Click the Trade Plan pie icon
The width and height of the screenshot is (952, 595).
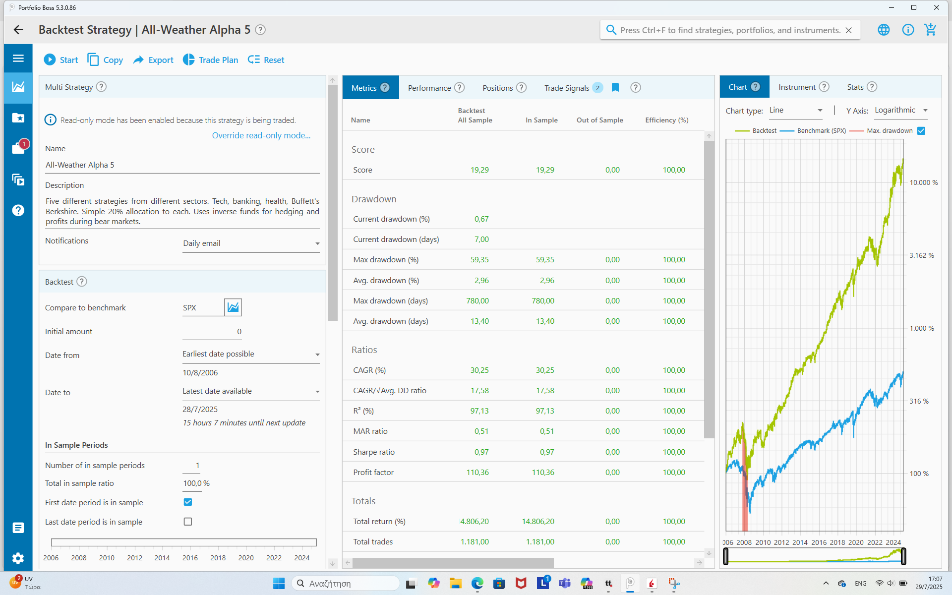pyautogui.click(x=188, y=59)
